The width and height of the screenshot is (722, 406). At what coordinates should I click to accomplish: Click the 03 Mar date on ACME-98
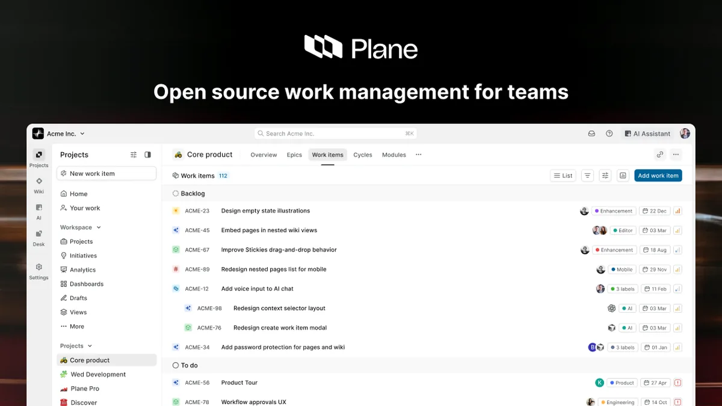655,309
